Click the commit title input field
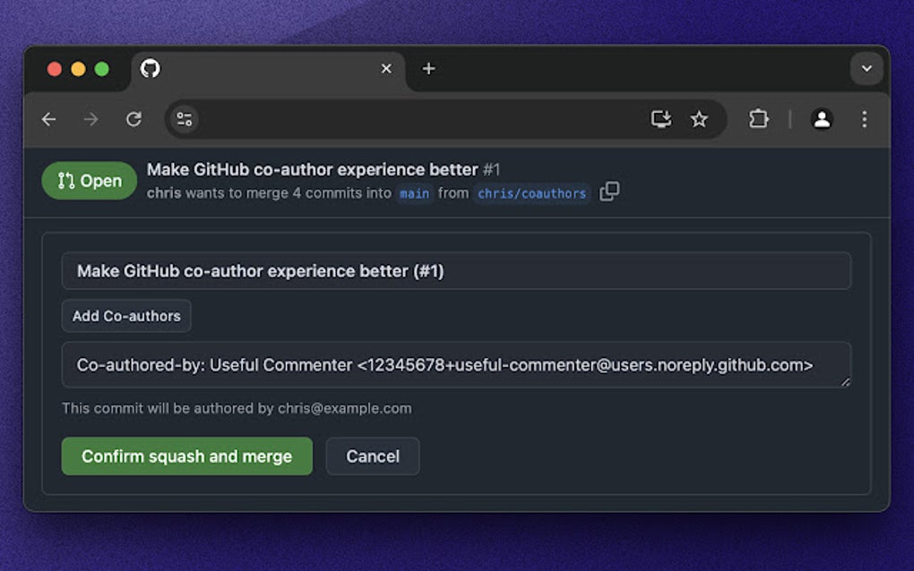The image size is (914, 571). [455, 270]
